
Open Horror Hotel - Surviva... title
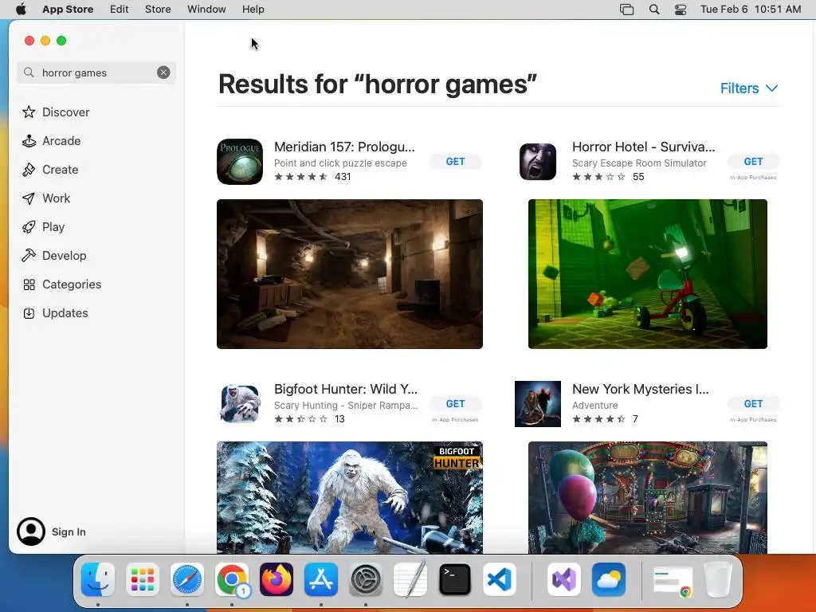[643, 147]
